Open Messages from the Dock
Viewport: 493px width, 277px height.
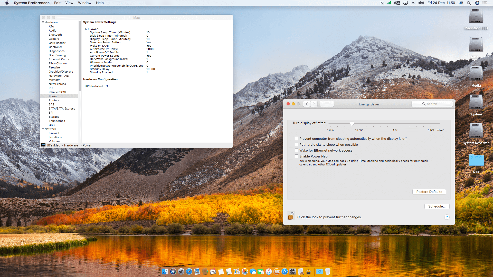[253, 272]
